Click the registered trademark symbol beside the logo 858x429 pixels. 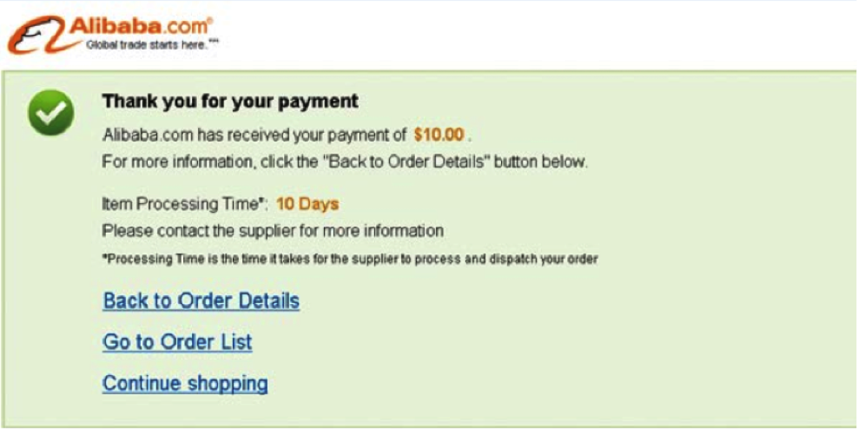tap(209, 21)
